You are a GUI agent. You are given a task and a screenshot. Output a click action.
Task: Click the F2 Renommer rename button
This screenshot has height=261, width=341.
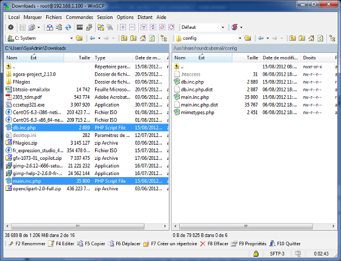coord(27,244)
